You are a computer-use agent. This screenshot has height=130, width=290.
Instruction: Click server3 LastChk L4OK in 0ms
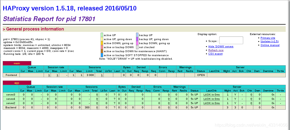tap(212, 94)
